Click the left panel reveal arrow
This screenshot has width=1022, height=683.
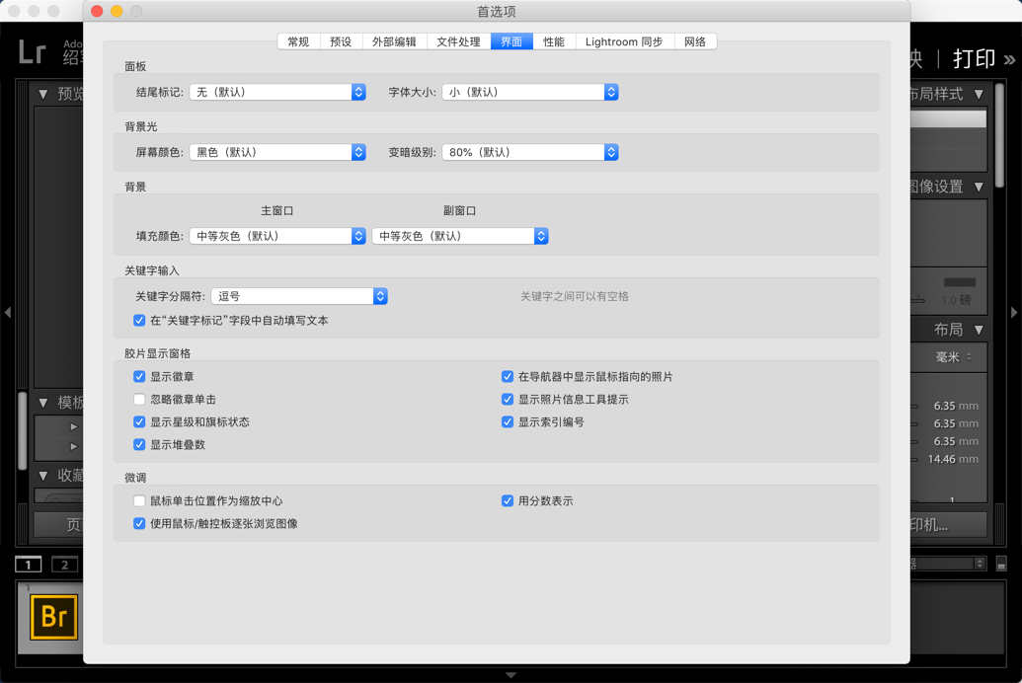(8, 314)
